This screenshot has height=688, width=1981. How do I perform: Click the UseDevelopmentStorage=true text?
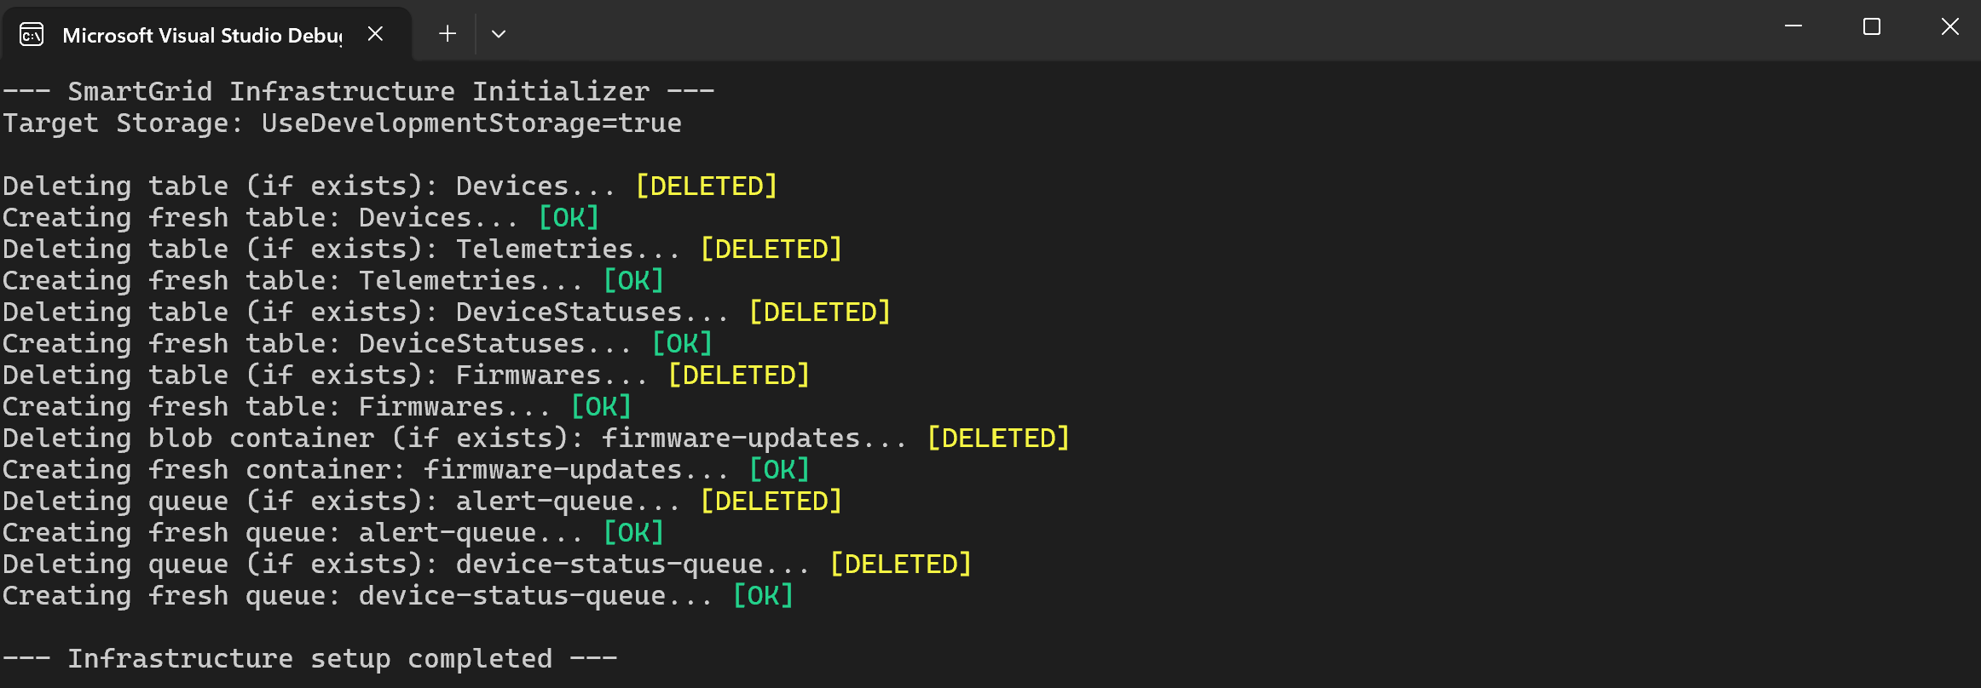point(471,123)
